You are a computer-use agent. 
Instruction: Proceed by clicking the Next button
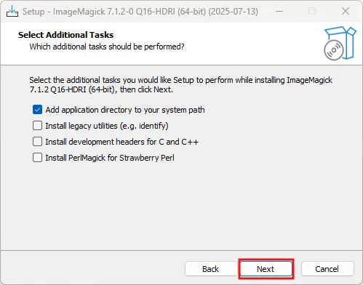click(x=266, y=269)
